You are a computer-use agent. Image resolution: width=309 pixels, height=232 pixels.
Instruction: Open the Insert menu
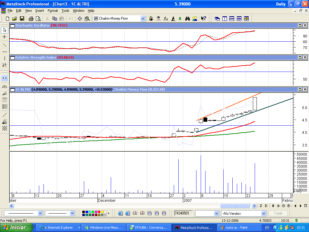click(x=40, y=11)
